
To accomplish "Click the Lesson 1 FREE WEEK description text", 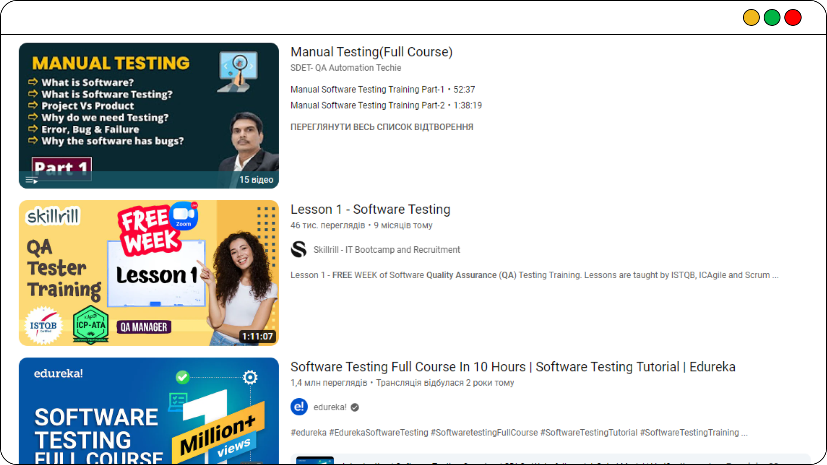I will 534,275.
